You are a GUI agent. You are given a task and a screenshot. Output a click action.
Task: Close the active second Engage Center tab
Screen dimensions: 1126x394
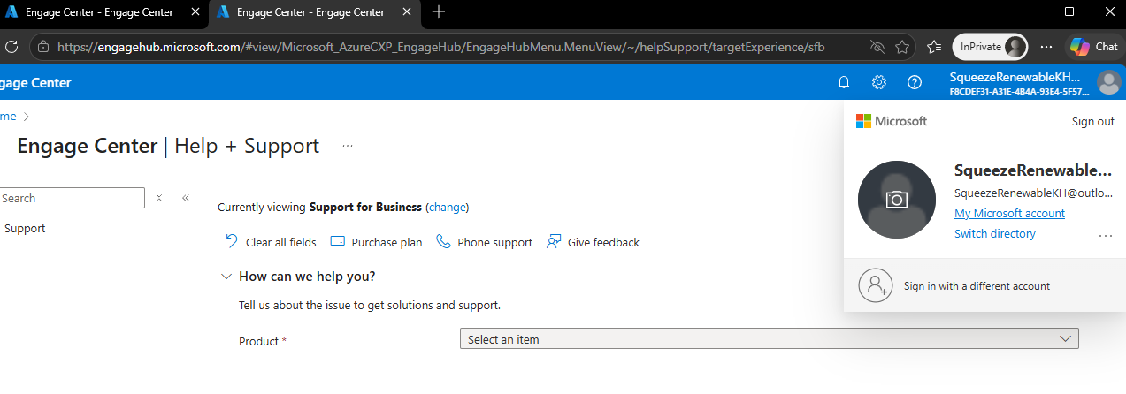(x=408, y=12)
